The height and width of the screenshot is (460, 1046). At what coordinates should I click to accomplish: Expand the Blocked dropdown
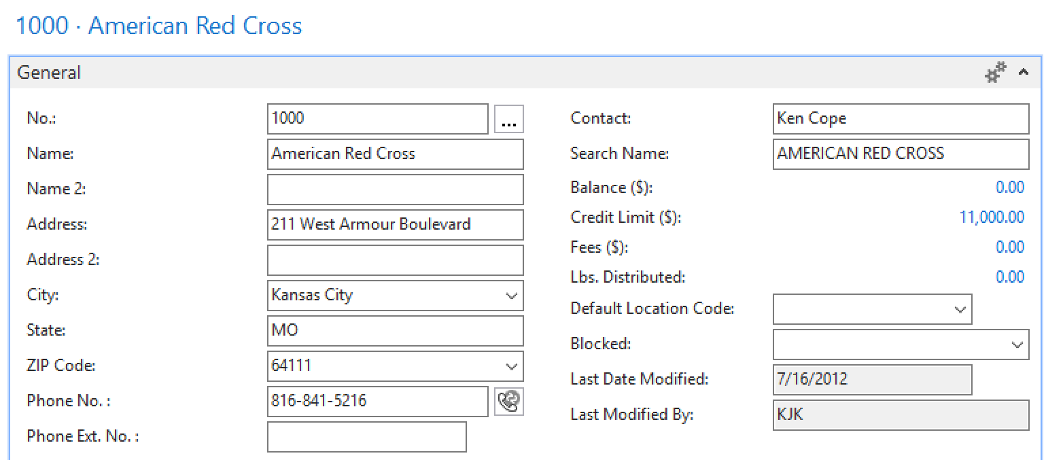1017,344
